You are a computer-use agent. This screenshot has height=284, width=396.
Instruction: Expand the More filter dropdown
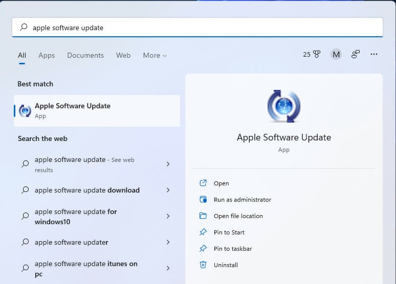(x=155, y=55)
